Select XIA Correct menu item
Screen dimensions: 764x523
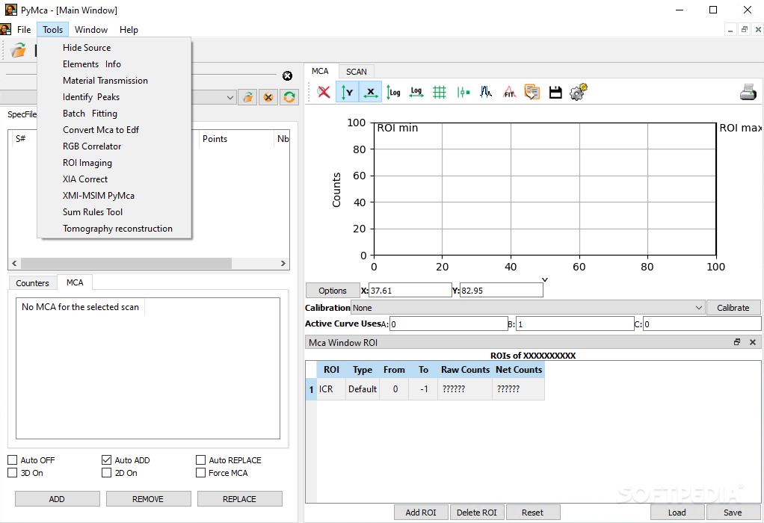tap(114, 179)
